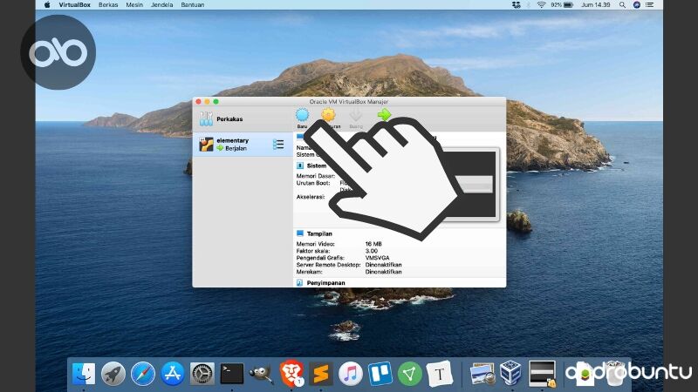Click the Jum 14.39 clock

(596, 5)
